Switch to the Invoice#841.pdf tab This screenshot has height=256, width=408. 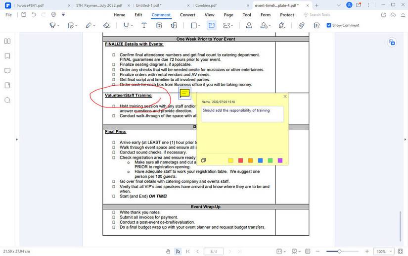pos(30,5)
